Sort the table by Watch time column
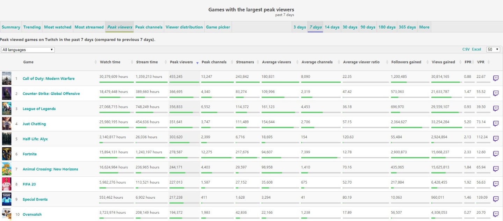 110,62
